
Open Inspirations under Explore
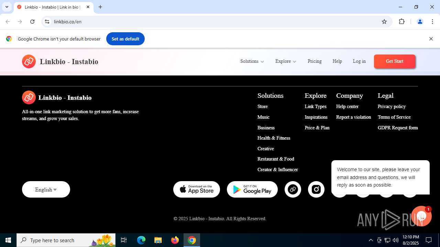[x=316, y=117]
